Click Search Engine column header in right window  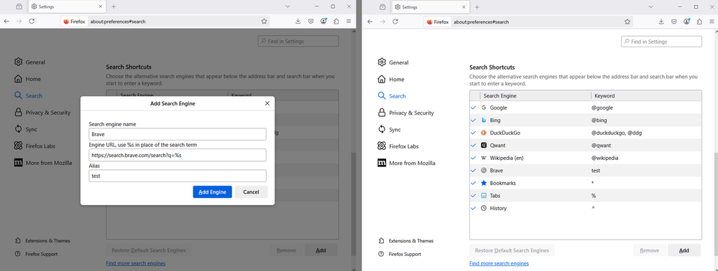pos(500,96)
